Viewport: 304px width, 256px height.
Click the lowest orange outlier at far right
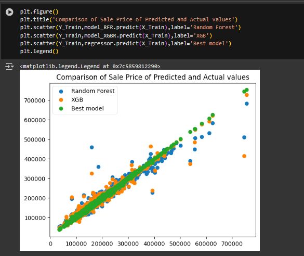point(244,156)
